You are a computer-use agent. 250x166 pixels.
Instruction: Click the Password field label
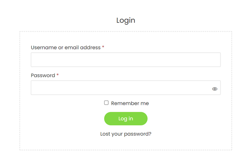[x=42, y=76]
